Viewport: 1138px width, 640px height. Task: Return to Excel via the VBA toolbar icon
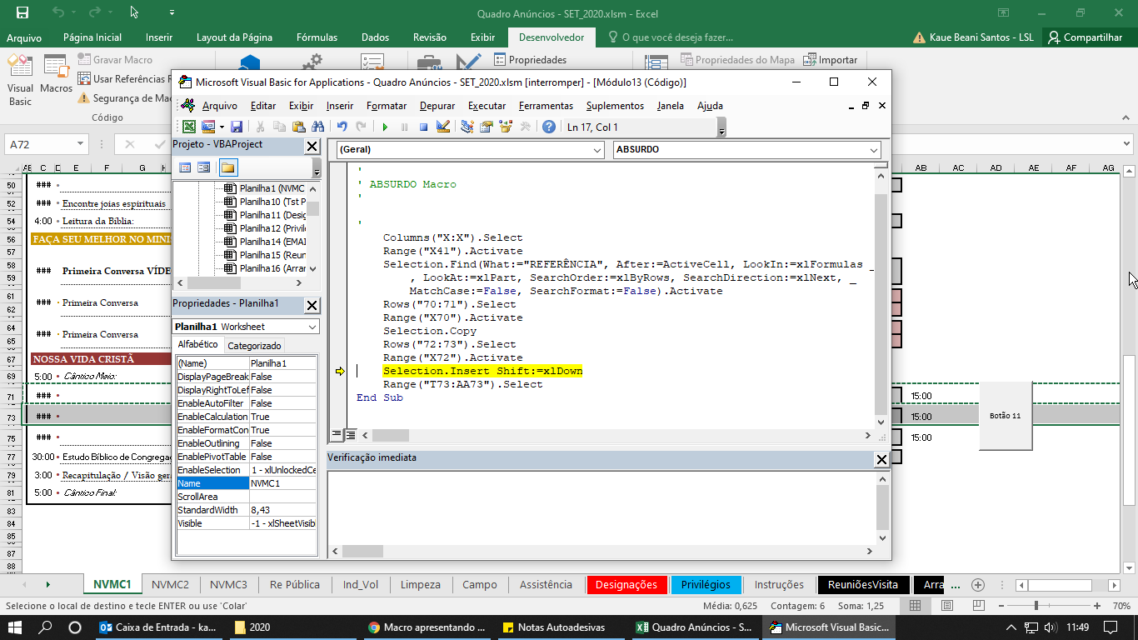click(x=189, y=127)
